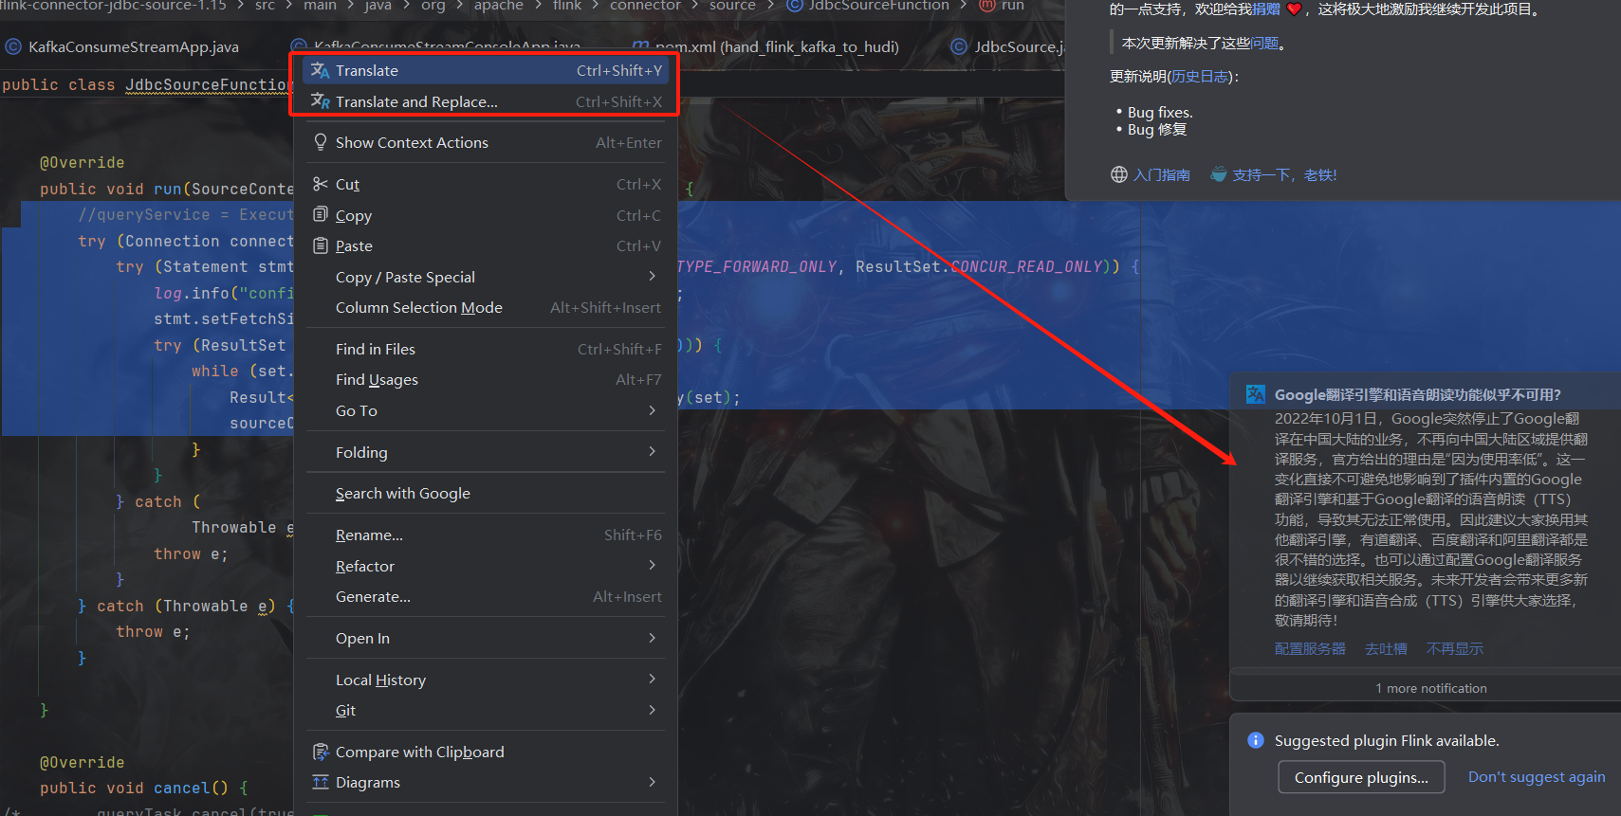Click the Compare with Clipboard icon
The height and width of the screenshot is (816, 1621).
pos(321,752)
